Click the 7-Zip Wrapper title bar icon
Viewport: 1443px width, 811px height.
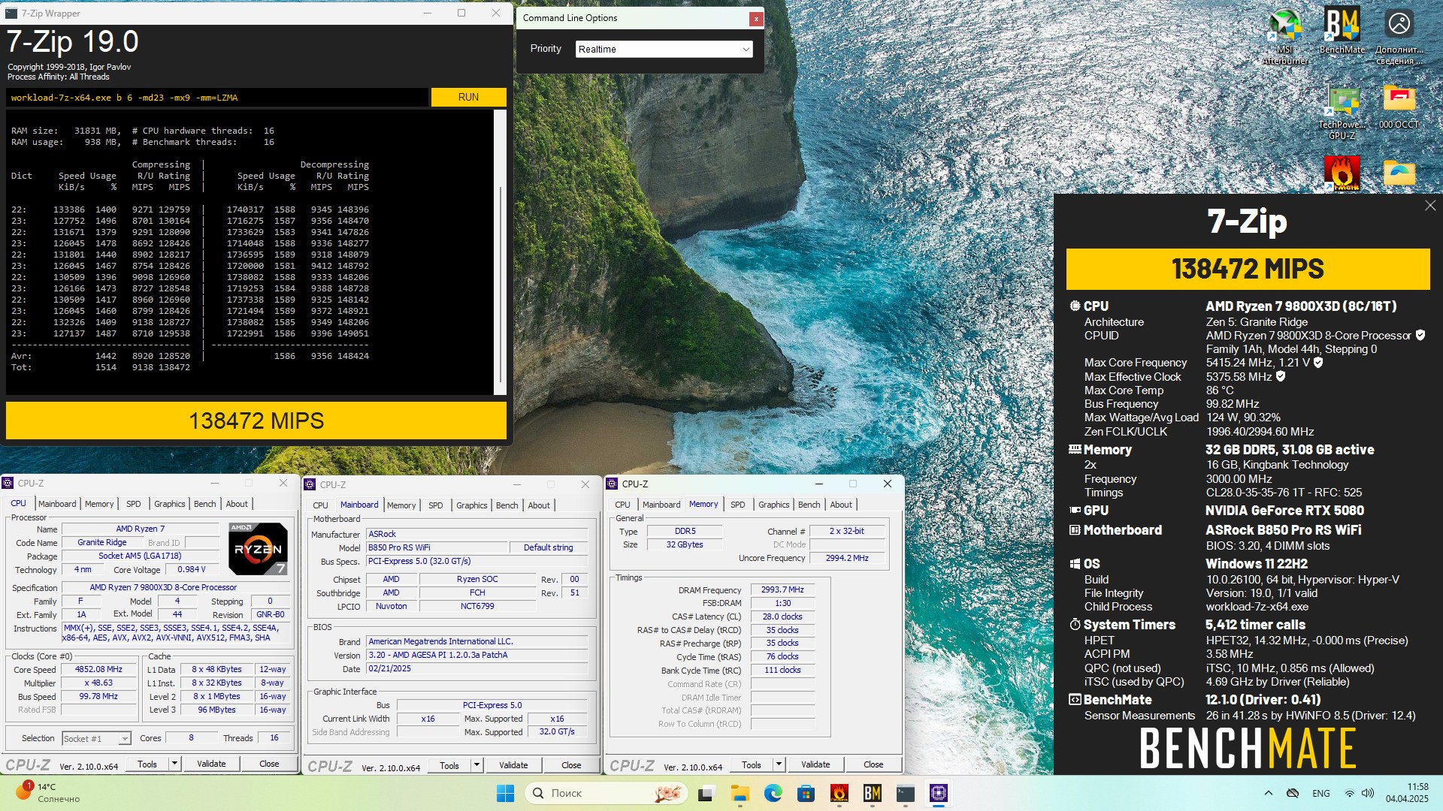11,14
